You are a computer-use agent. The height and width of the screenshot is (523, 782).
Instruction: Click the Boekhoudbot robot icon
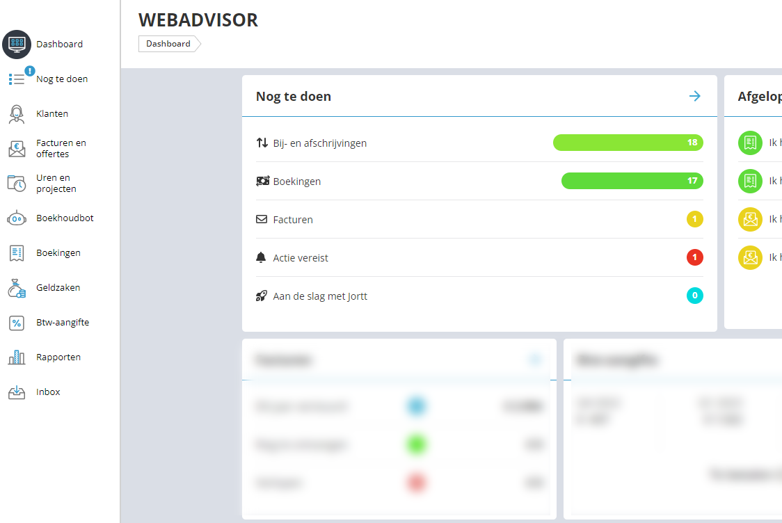pos(17,218)
